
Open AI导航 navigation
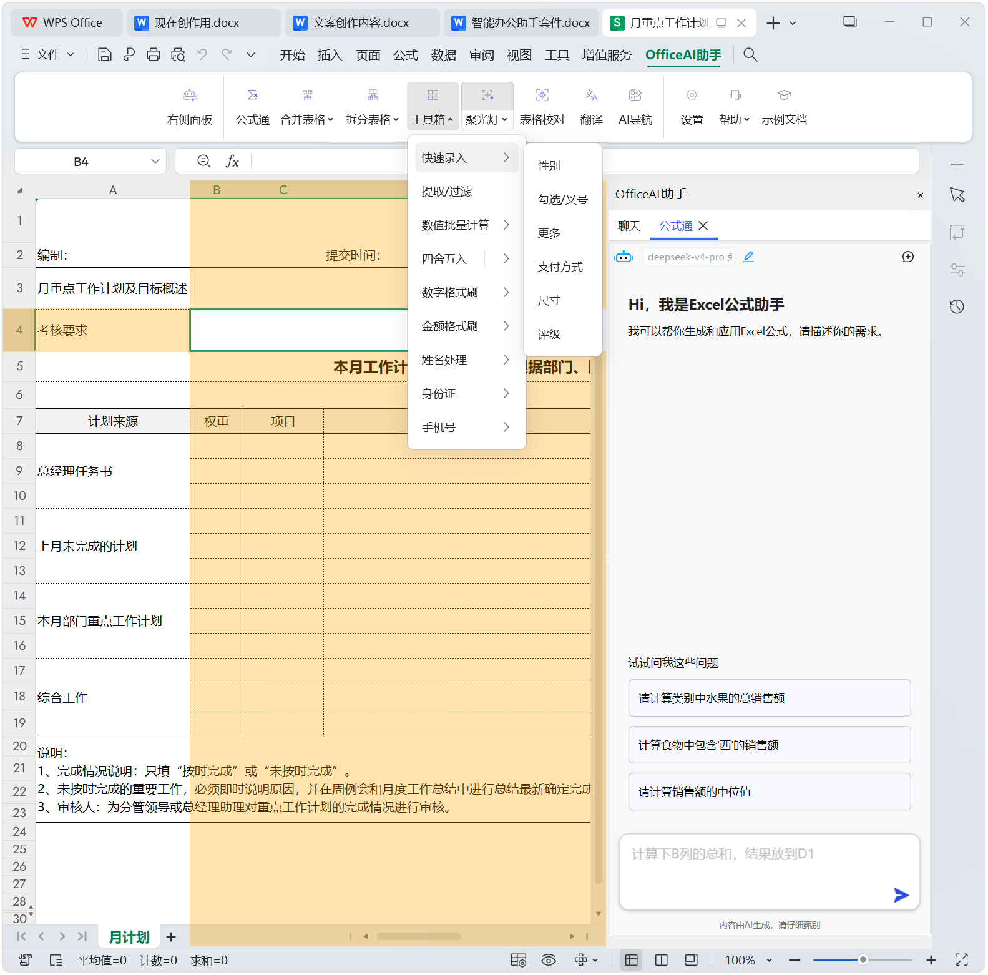click(x=635, y=107)
